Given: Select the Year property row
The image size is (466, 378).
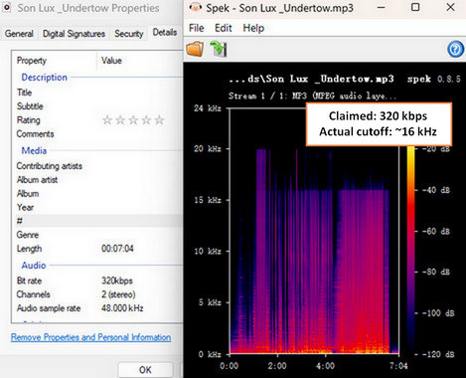Looking at the screenshot, I should click(x=97, y=208).
